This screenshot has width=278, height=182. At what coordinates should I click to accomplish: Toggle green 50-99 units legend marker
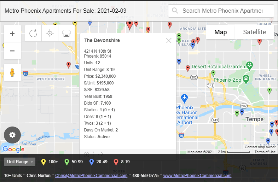coord(66,162)
